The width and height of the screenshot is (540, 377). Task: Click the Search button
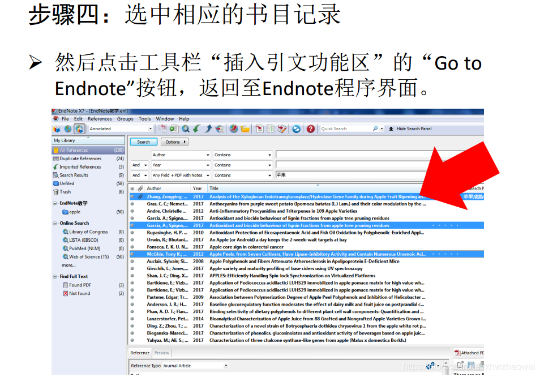(143, 142)
